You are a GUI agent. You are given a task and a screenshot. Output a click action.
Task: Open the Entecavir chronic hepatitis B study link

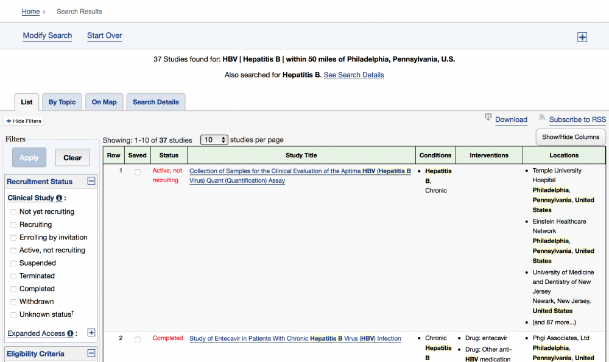click(295, 338)
